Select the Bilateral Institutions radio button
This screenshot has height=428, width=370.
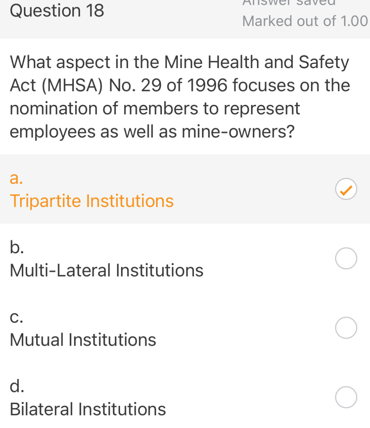tap(346, 397)
